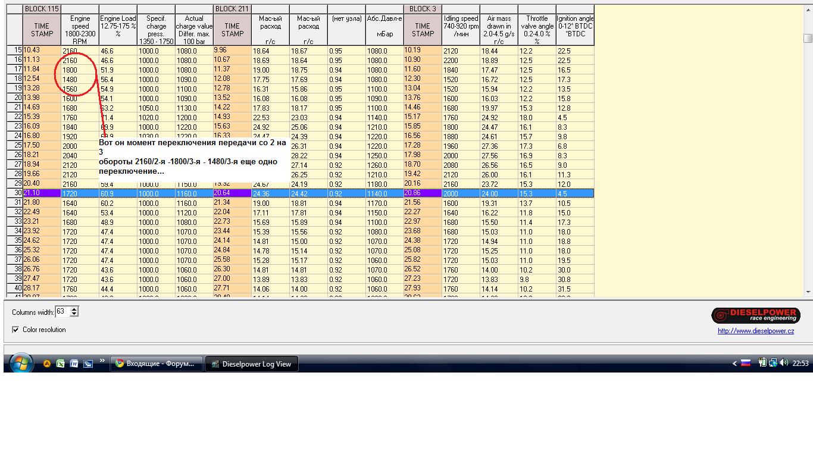The width and height of the screenshot is (813, 457).
Task: Click the Engine speed 1800-2300 RPM header
Action: coord(80,30)
